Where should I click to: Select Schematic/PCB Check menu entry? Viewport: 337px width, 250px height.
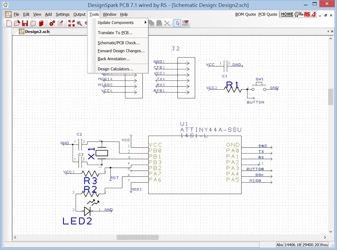tap(118, 43)
